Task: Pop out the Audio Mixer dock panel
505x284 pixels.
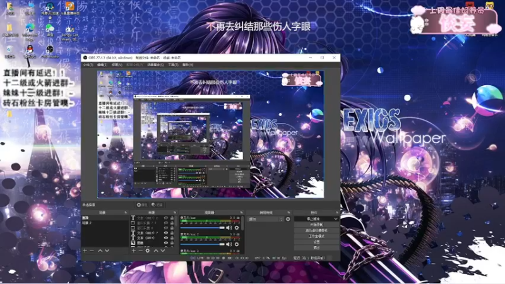Action: pos(241,213)
